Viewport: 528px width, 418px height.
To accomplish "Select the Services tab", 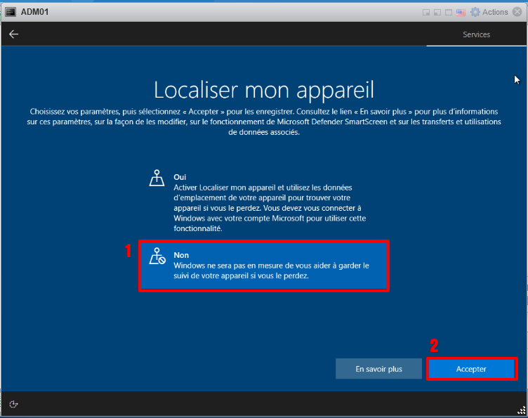I will pyautogui.click(x=476, y=34).
